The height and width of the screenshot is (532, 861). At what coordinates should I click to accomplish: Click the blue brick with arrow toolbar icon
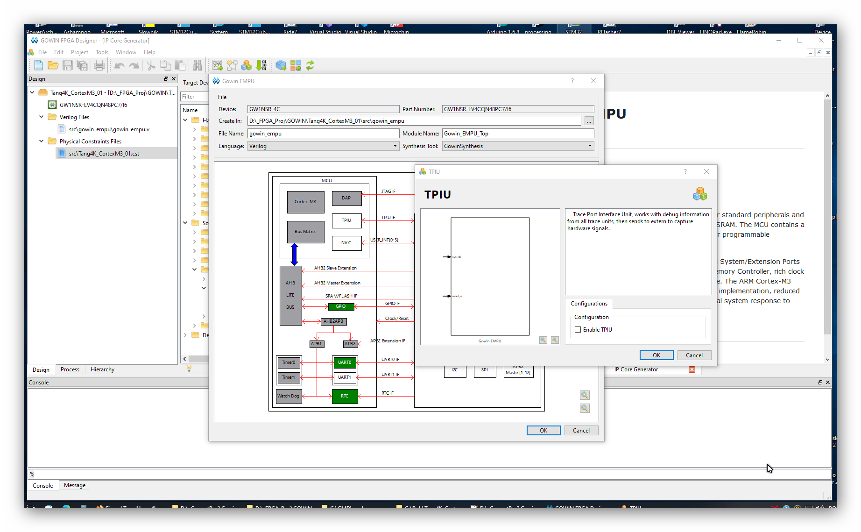click(281, 65)
